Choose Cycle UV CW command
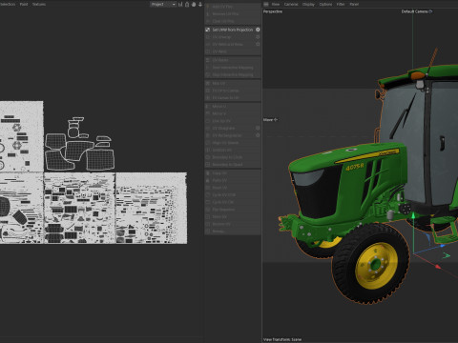Viewport: 458px width, 343px height. tap(233, 202)
